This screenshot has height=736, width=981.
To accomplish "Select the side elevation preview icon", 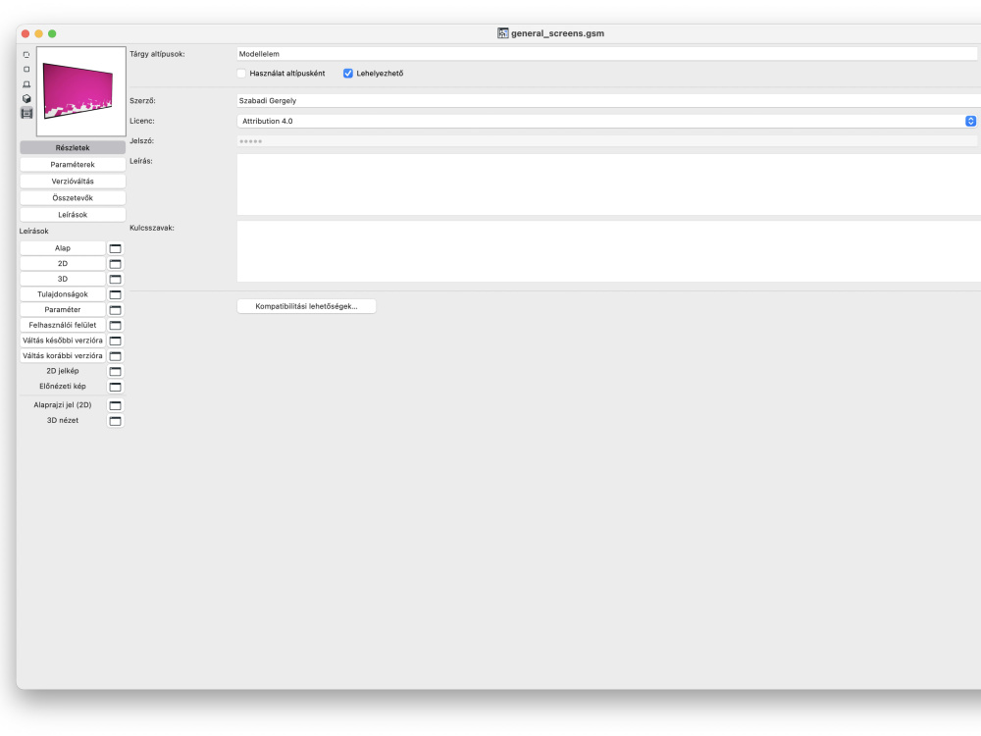I will pos(26,83).
